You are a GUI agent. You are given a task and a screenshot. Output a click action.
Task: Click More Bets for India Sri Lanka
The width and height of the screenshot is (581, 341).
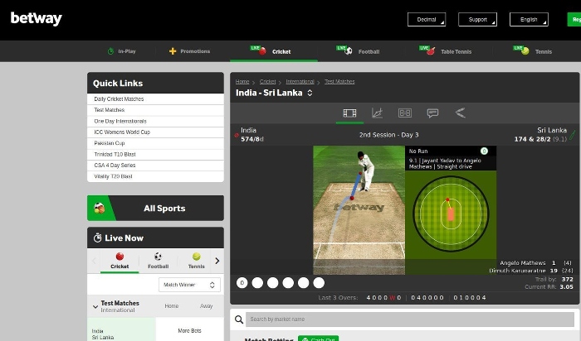189,331
